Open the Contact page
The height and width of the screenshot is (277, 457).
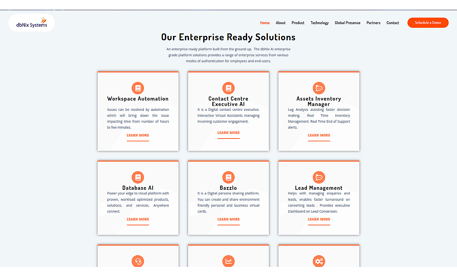tap(393, 23)
